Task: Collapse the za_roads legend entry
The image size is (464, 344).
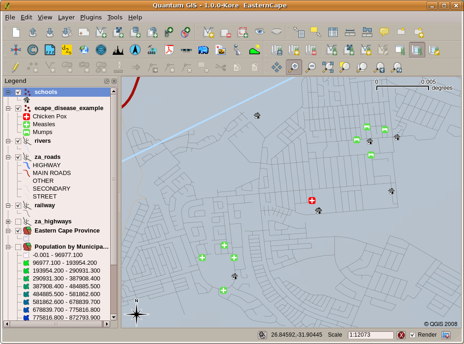Action: [7, 157]
